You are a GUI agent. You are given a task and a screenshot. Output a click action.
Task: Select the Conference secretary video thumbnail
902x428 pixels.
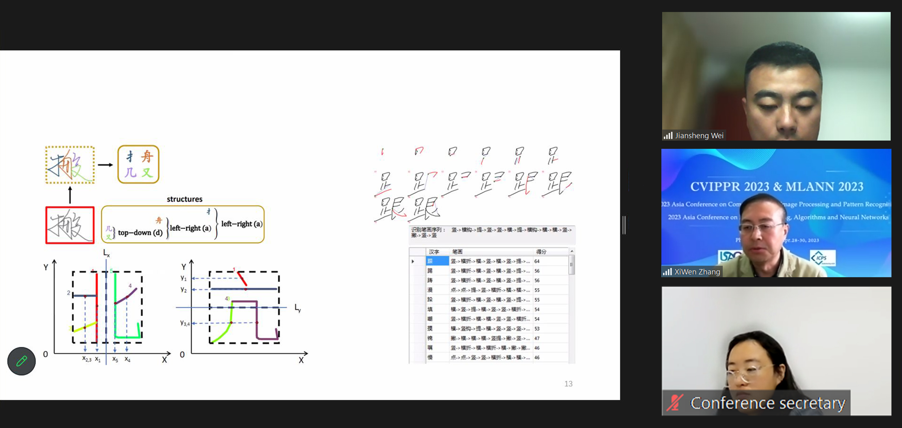776,351
